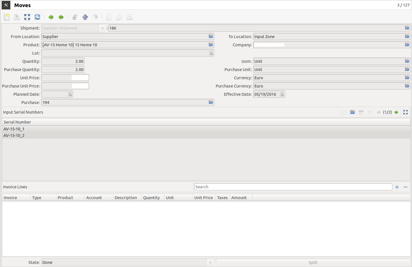Open notes with the diamond icon
The height and width of the screenshot is (267, 412).
pyautogui.click(x=85, y=17)
